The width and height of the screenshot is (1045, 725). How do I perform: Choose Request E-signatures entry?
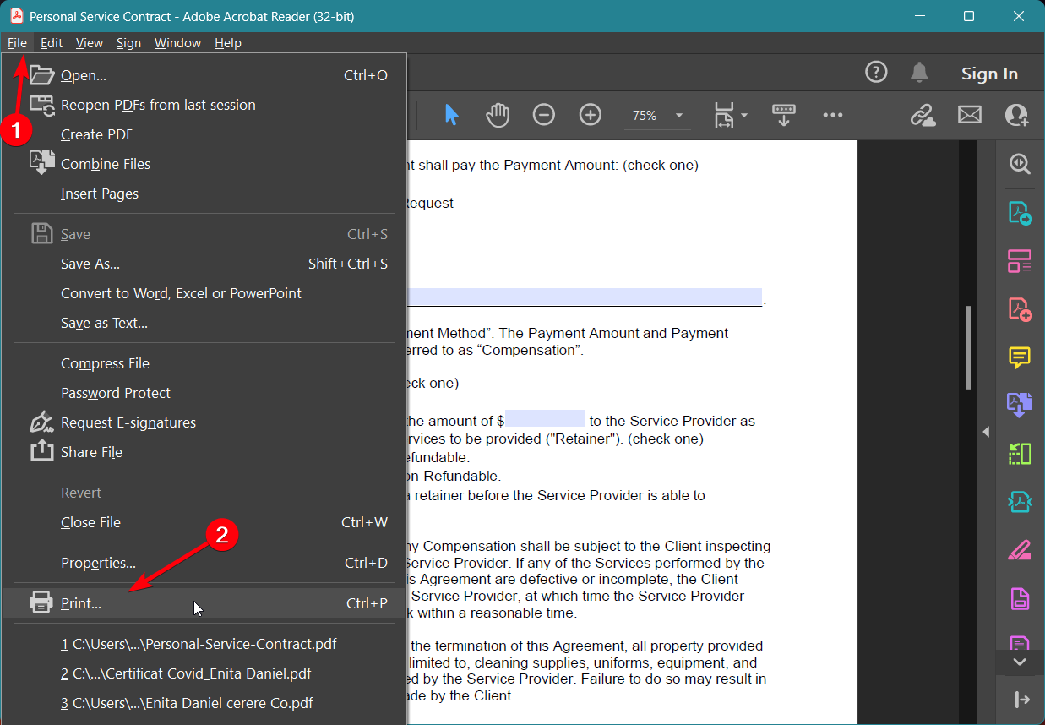point(204,422)
